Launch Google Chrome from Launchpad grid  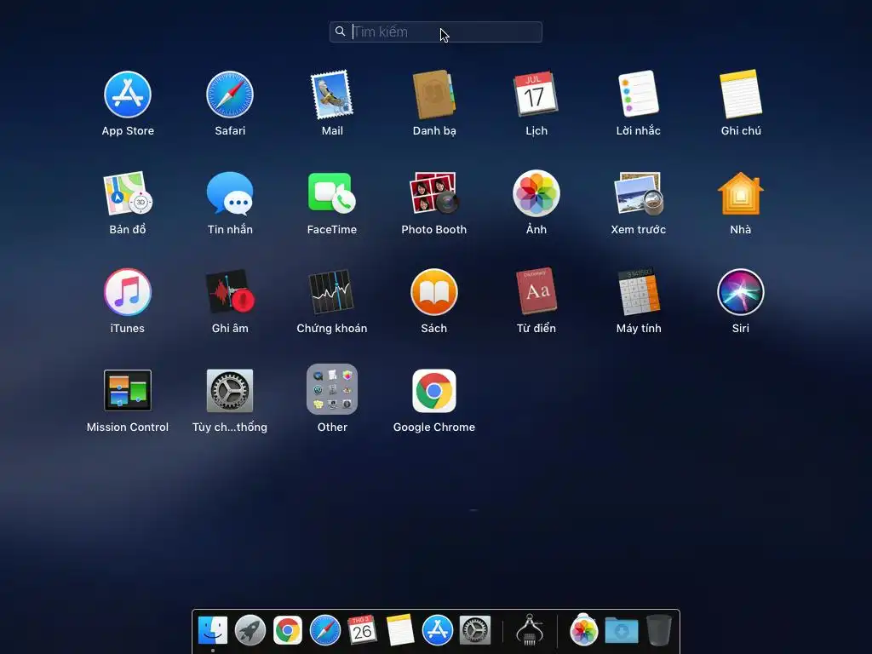[x=433, y=390]
